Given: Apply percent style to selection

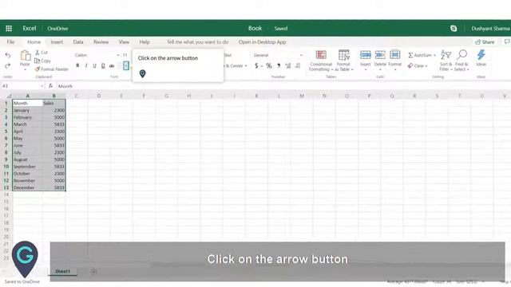Looking at the screenshot, I should (269, 65).
